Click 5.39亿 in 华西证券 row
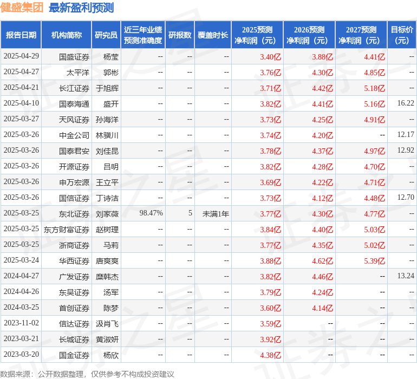 pyautogui.click(x=374, y=261)
